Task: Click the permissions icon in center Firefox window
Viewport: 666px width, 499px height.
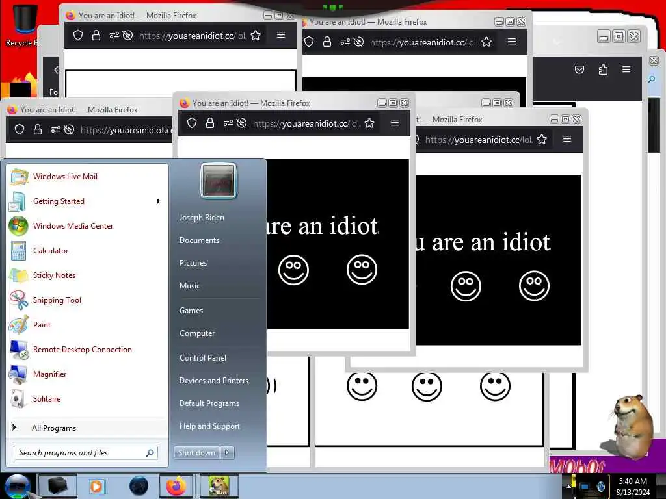Action: 228,123
